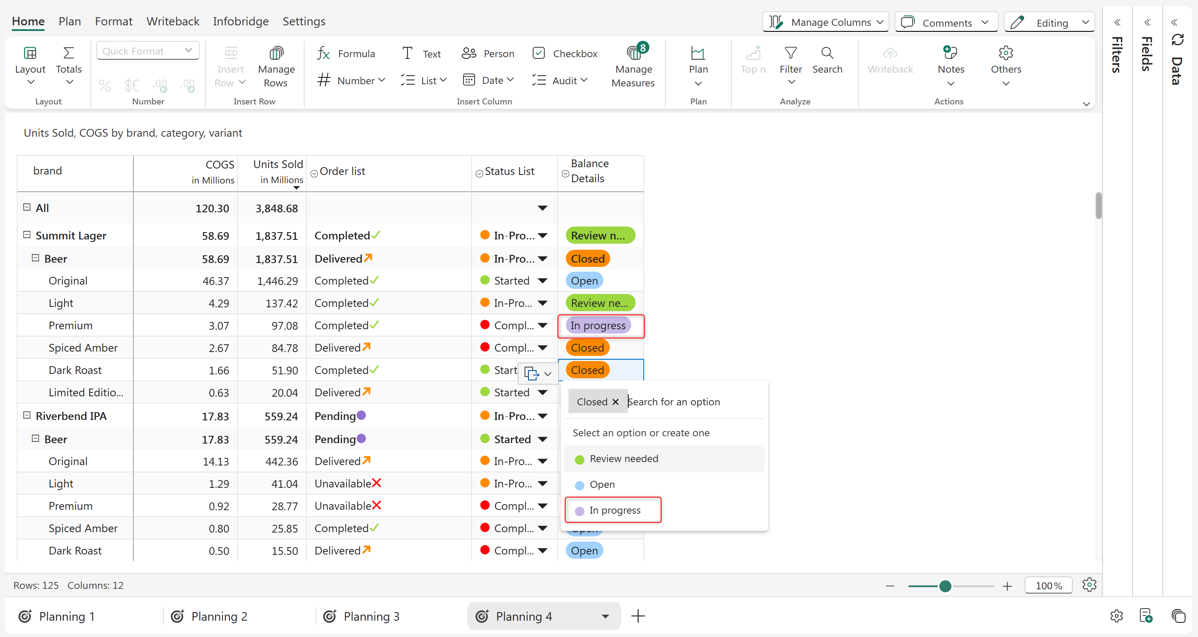The image size is (1198, 637).
Task: Select the In progress option
Action: click(614, 510)
